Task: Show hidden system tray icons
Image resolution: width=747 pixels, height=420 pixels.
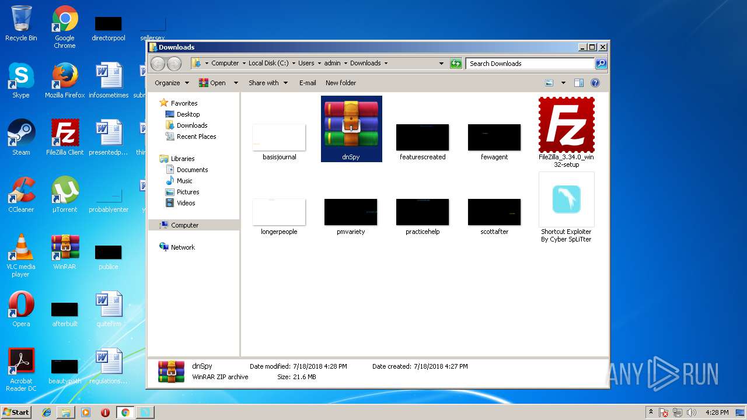Action: (x=651, y=412)
